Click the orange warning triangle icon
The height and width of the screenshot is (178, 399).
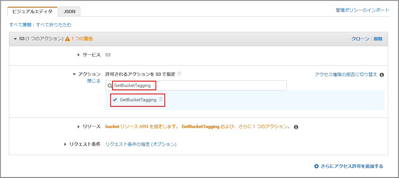click(x=68, y=39)
